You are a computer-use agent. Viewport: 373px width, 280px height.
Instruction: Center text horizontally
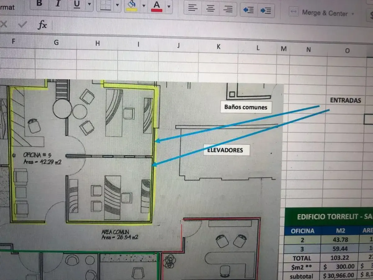(210, 8)
